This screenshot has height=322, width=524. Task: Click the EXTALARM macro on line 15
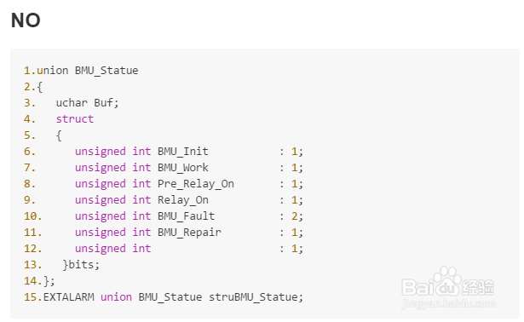coord(68,297)
